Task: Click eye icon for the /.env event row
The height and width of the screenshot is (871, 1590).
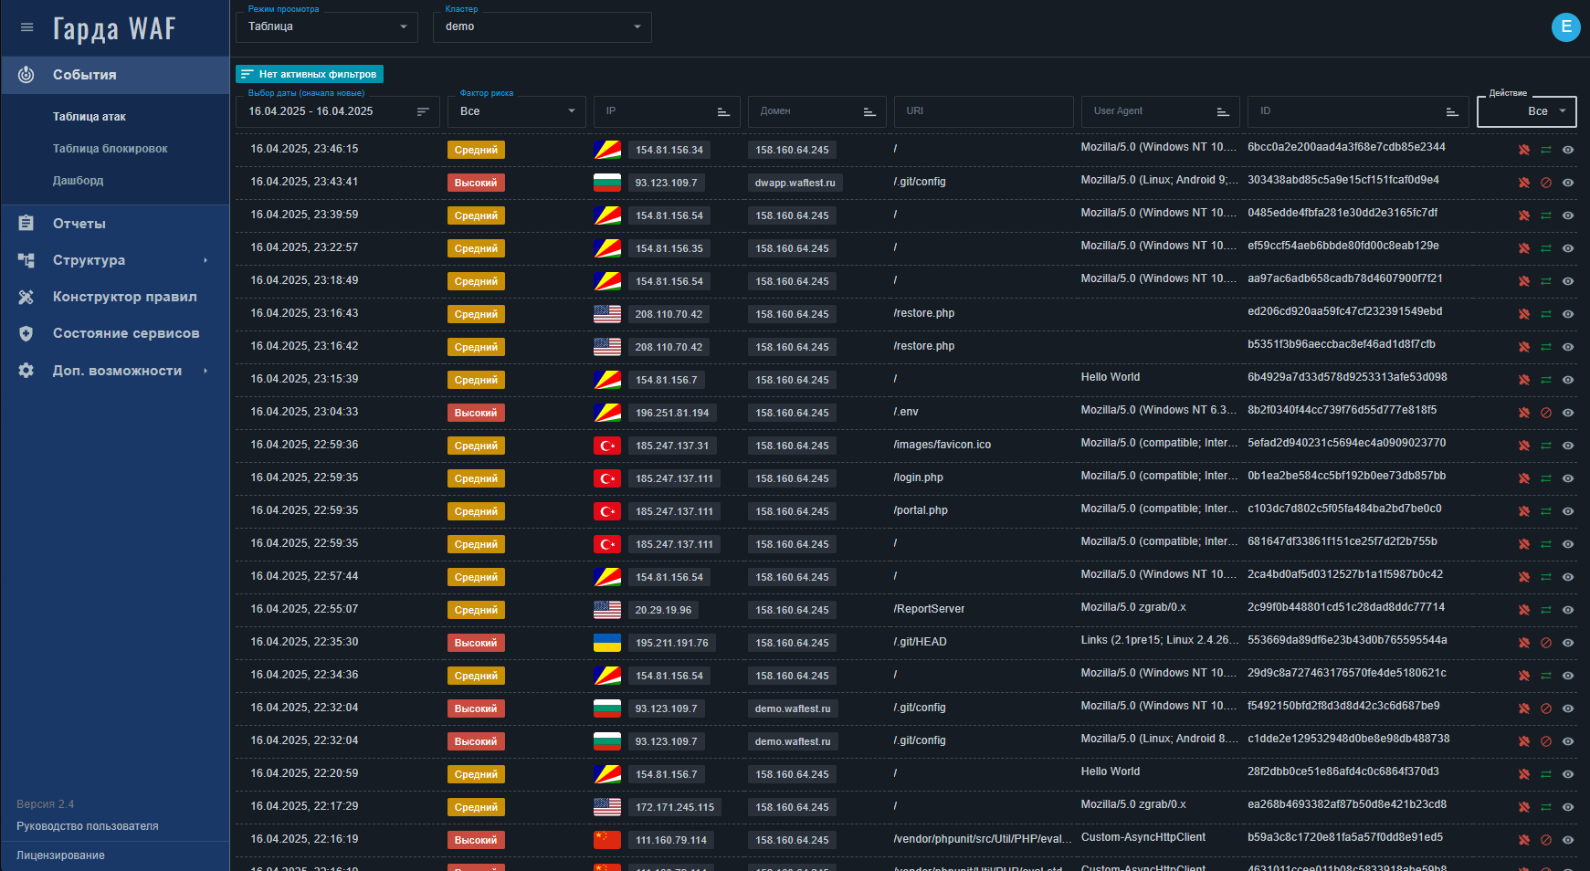Action: tap(1568, 413)
